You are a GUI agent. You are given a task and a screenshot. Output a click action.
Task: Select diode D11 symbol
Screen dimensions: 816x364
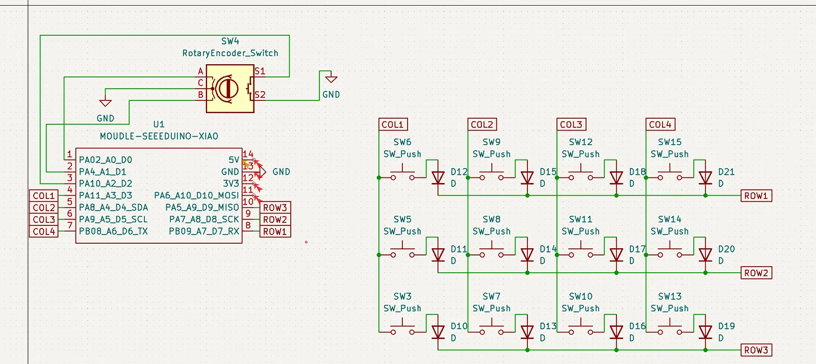coord(438,254)
